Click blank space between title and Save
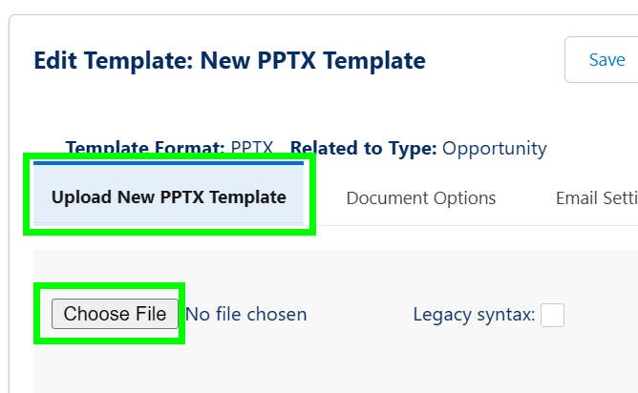The height and width of the screenshot is (393, 638). click(495, 61)
